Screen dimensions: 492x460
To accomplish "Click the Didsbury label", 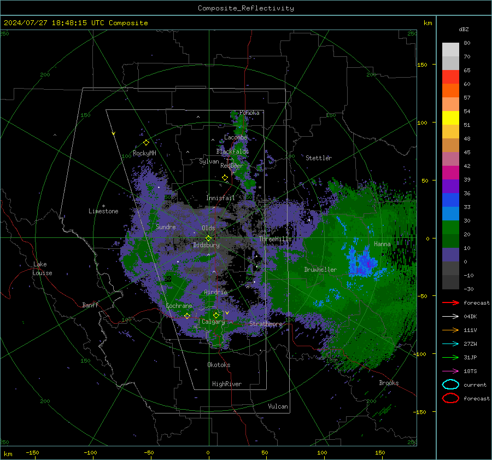I will tap(206, 245).
